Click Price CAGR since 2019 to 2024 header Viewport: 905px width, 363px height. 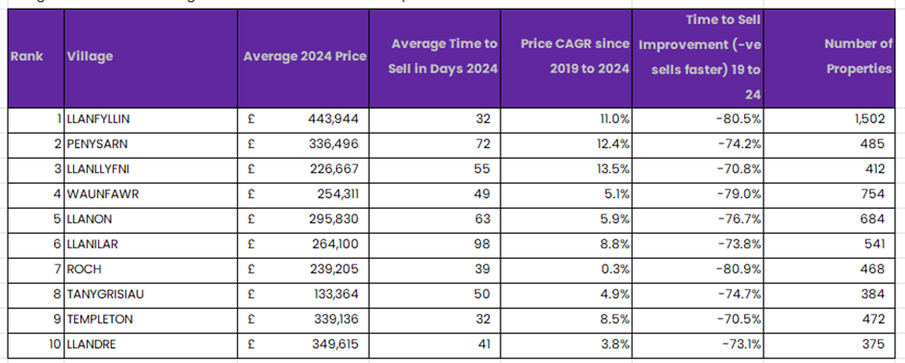coord(566,59)
